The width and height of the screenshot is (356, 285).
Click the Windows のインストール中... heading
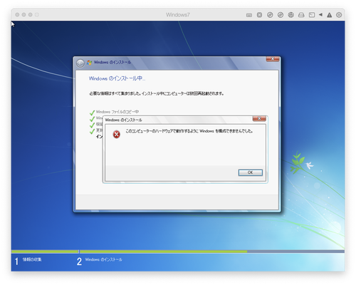point(117,78)
